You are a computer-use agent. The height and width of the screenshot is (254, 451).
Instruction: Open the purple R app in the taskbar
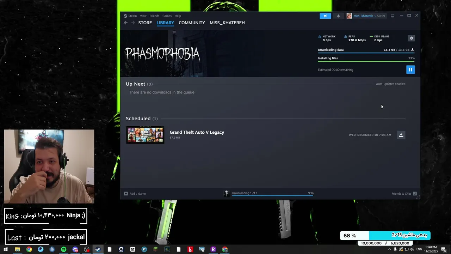tap(213, 249)
